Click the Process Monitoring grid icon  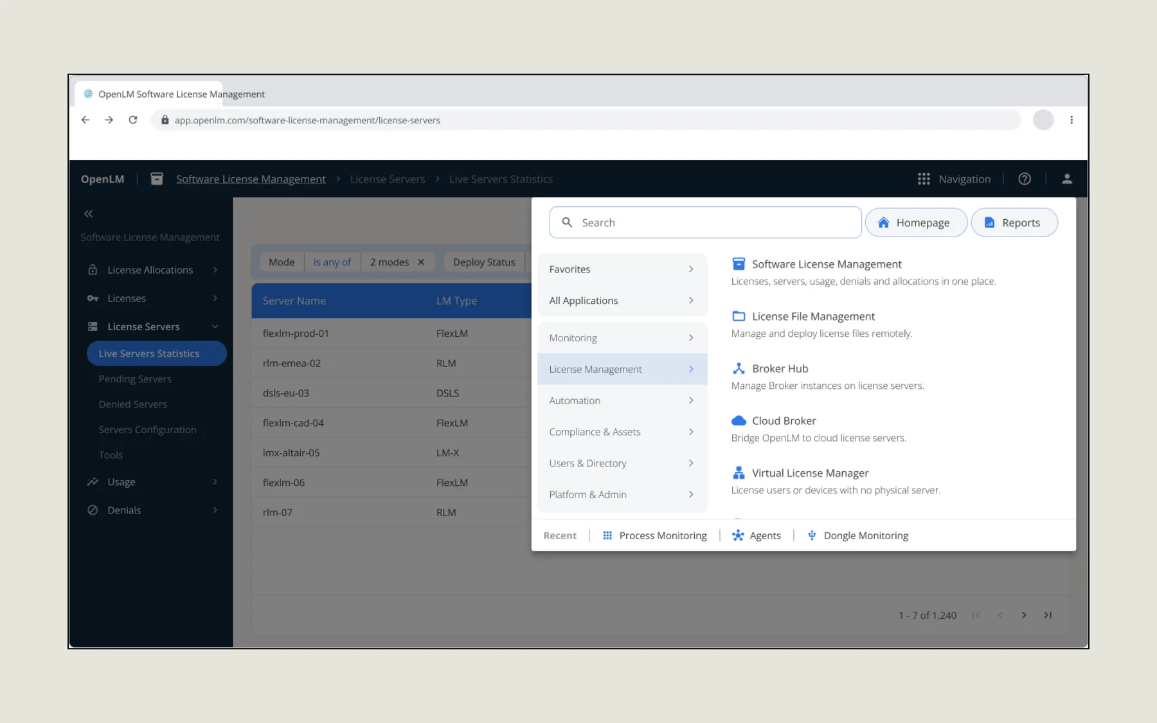[x=607, y=535]
